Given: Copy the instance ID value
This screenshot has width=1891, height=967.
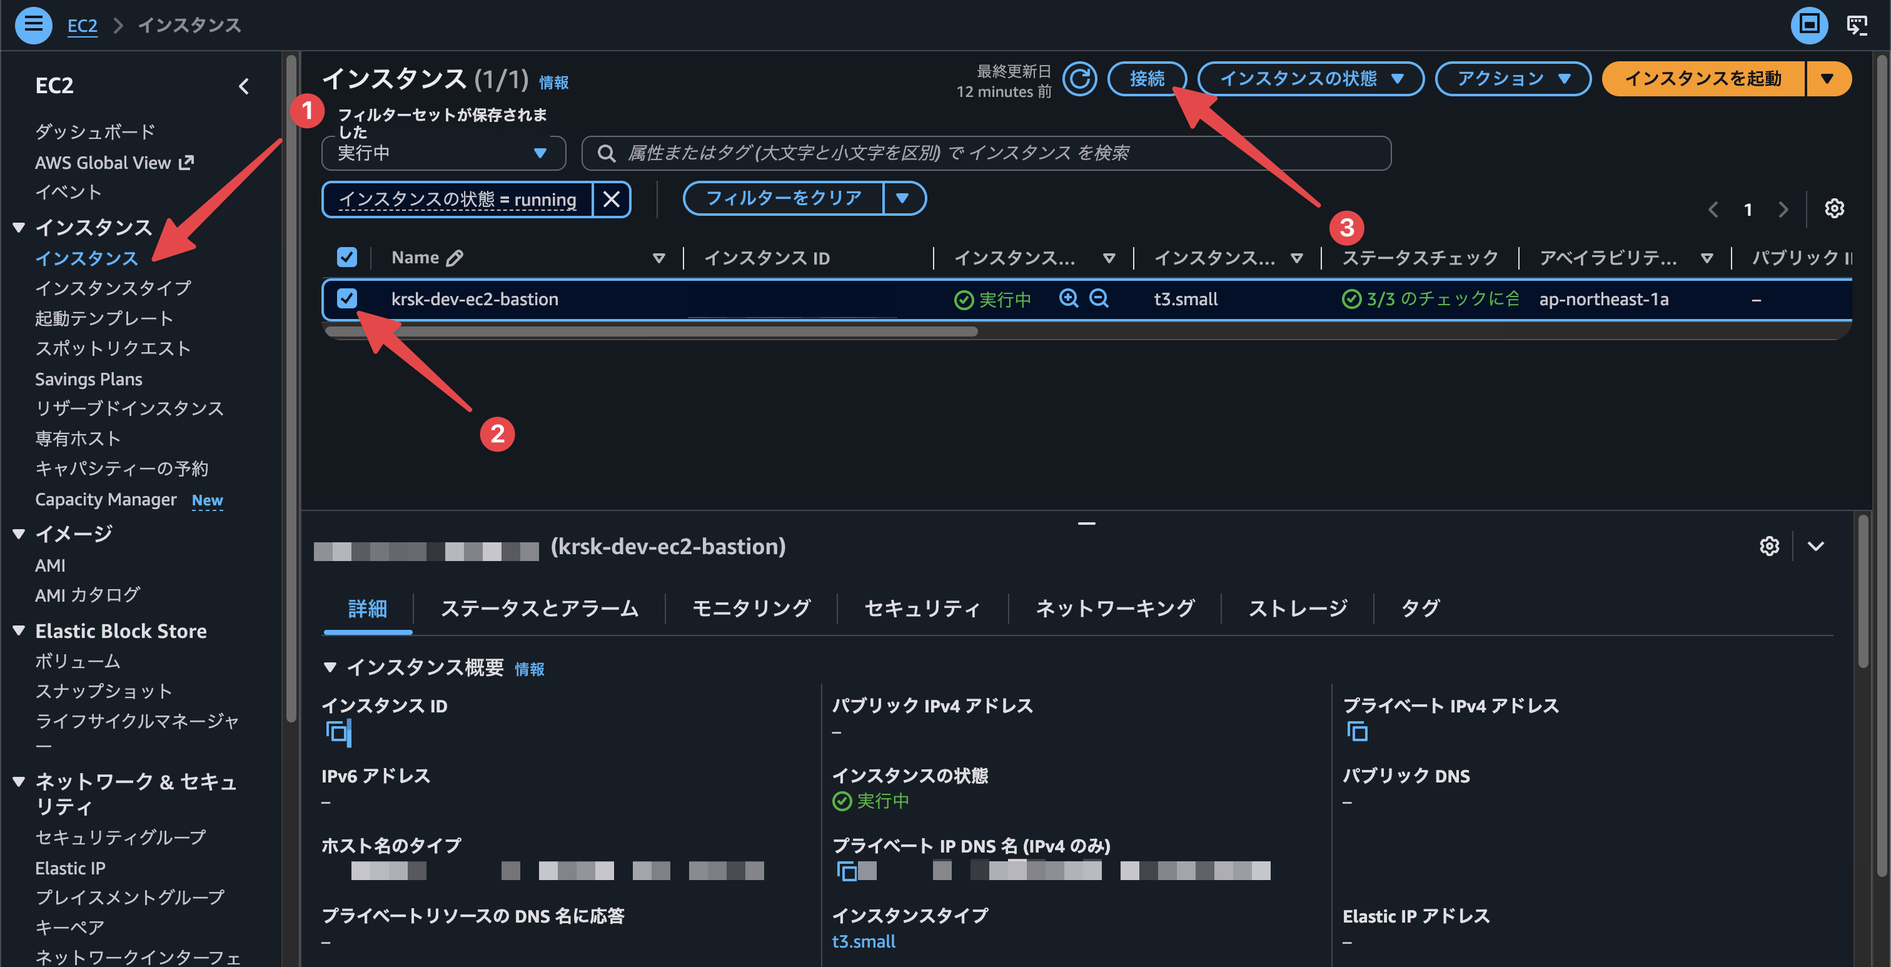Looking at the screenshot, I should [x=338, y=732].
